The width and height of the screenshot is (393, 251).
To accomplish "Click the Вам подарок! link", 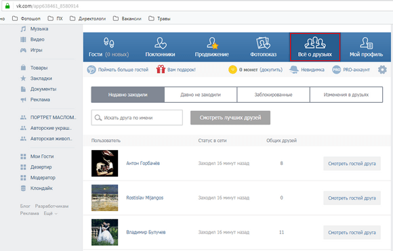I will pyautogui.click(x=182, y=70).
